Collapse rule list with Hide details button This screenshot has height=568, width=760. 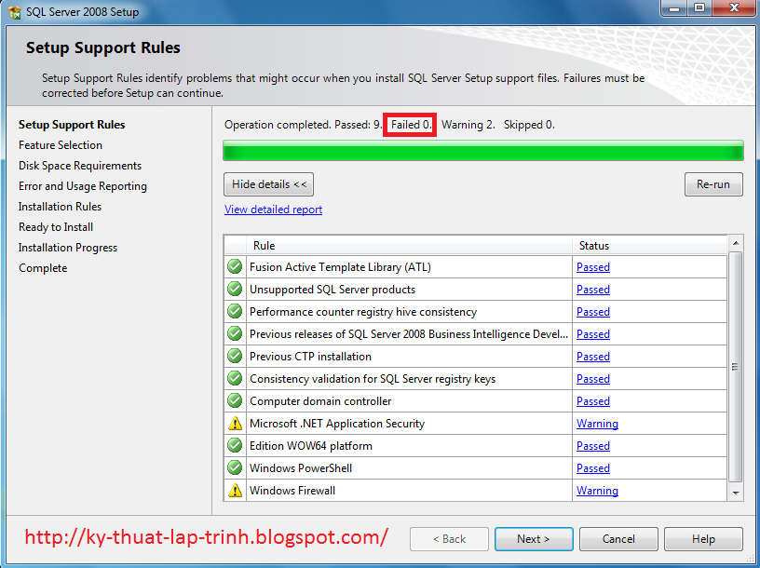(x=268, y=184)
